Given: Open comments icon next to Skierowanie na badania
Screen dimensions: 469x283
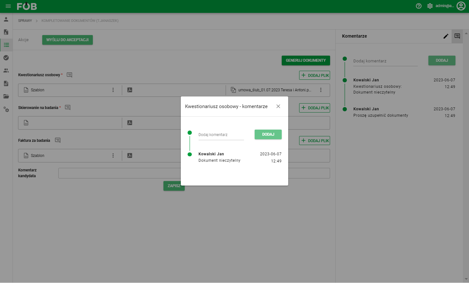Looking at the screenshot, I should point(68,107).
